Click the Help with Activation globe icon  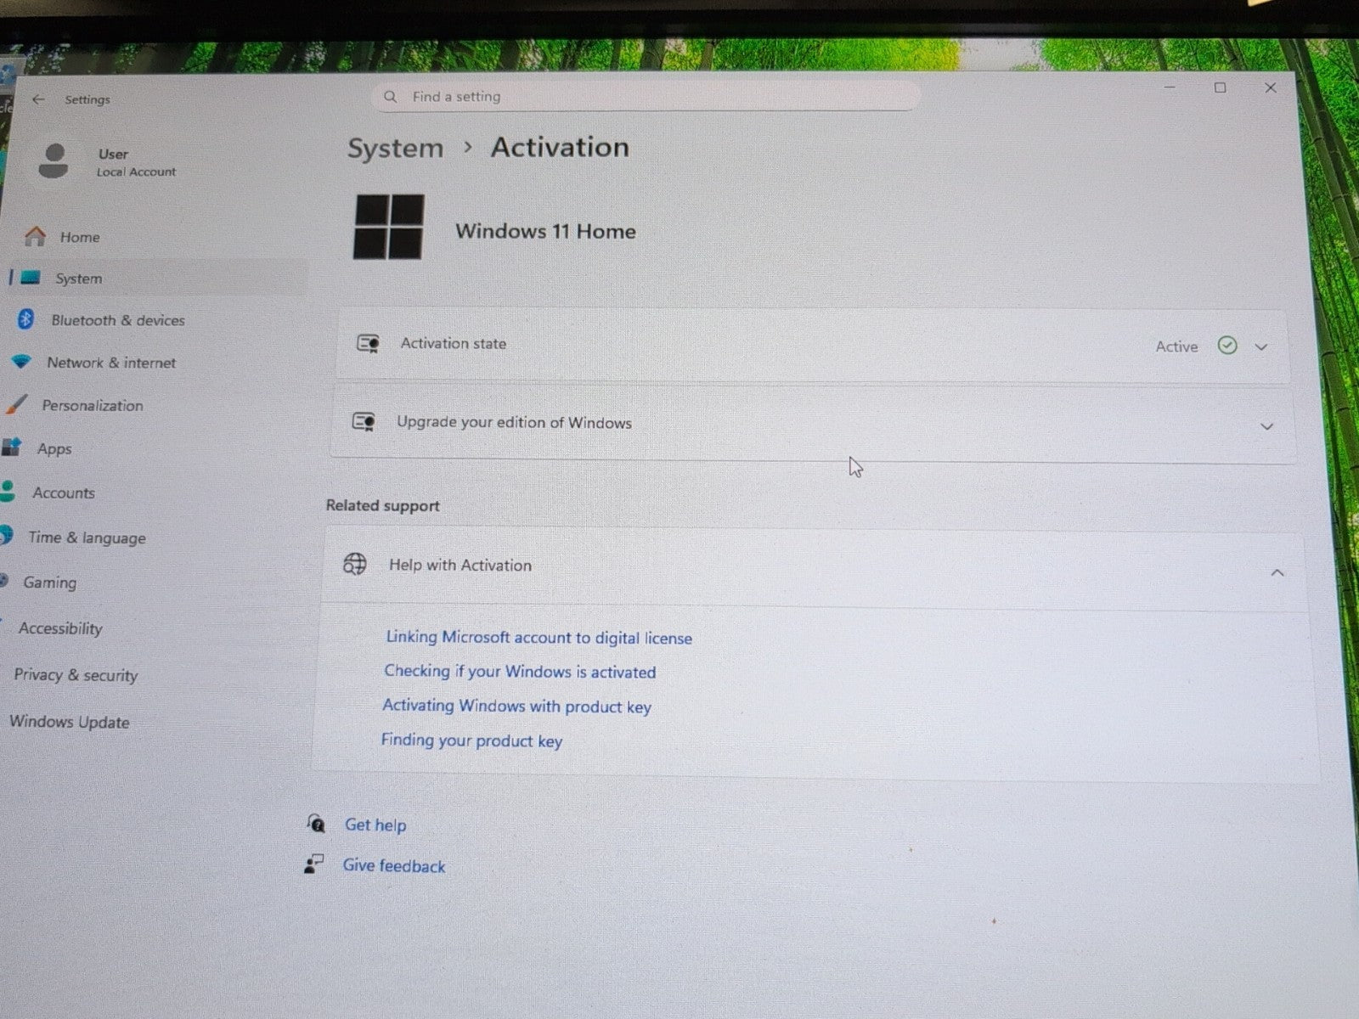tap(355, 564)
